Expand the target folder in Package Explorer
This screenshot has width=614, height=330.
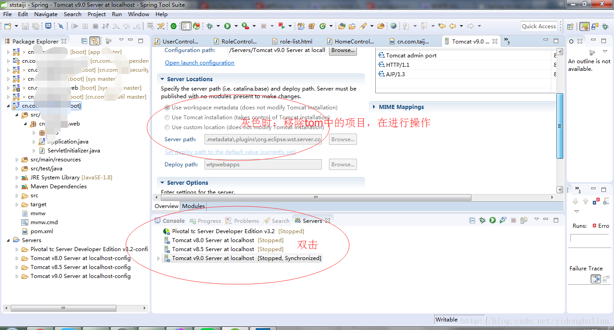coord(17,204)
